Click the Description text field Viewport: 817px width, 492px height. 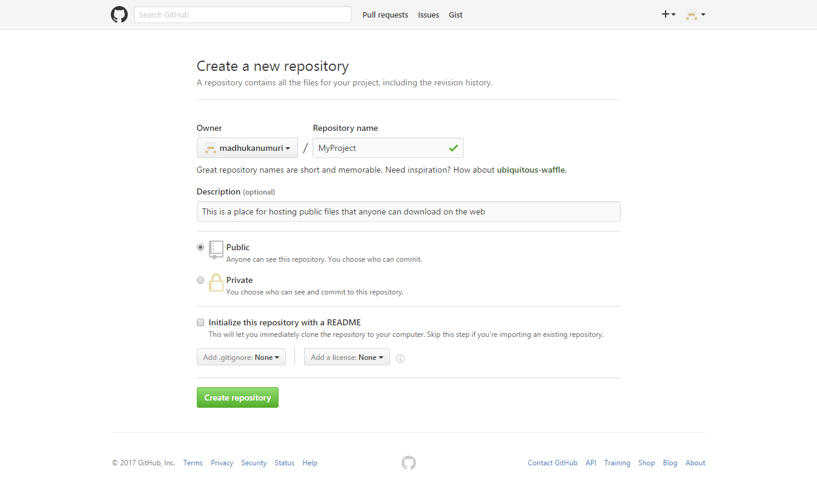[409, 211]
